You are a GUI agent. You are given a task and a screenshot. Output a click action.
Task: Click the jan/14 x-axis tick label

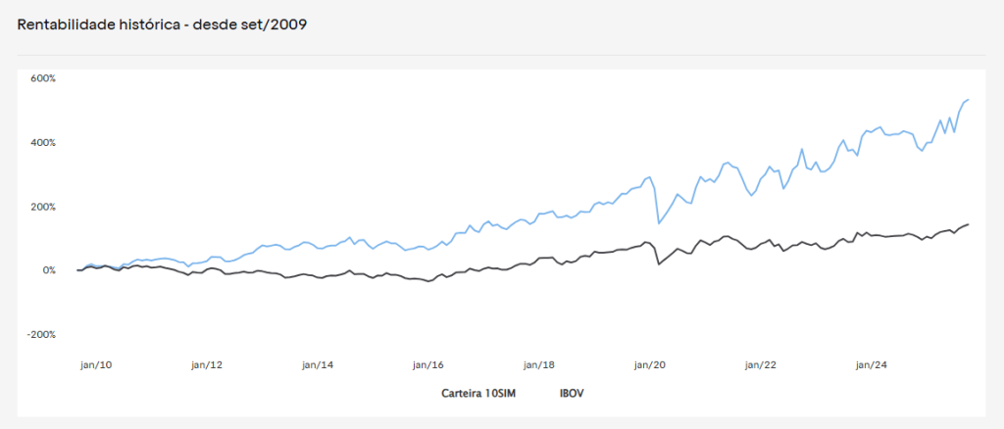pyautogui.click(x=318, y=365)
